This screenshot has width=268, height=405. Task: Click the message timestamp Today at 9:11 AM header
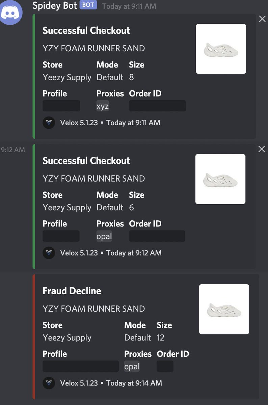(x=129, y=6)
